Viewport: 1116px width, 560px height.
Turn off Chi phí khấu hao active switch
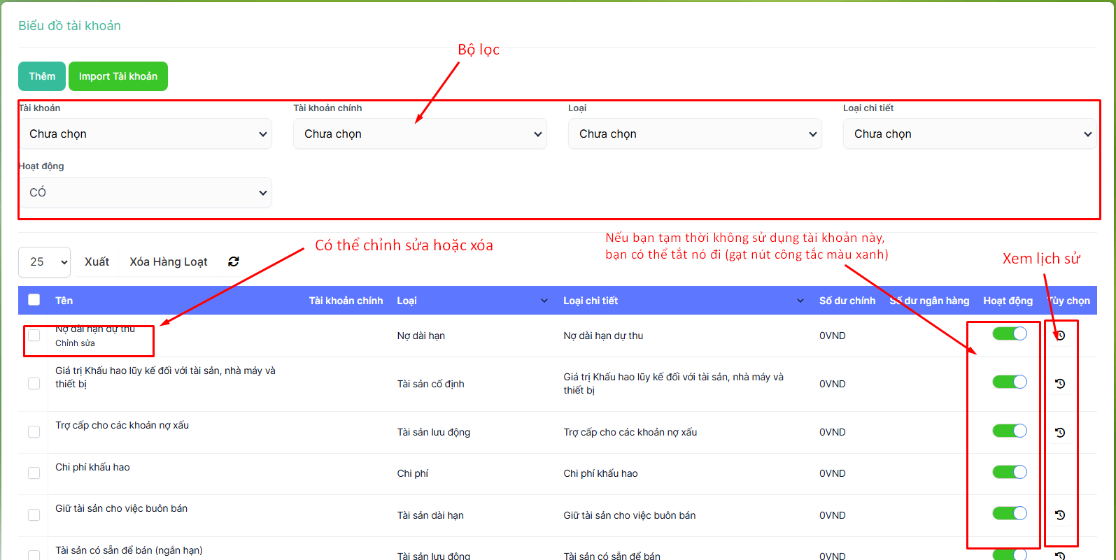click(x=1009, y=472)
